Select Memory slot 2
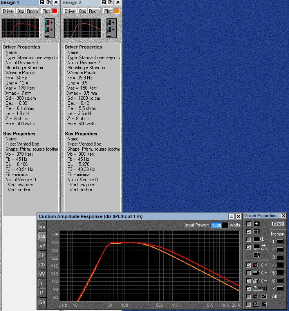This screenshot has width=289, height=311. click(280, 249)
